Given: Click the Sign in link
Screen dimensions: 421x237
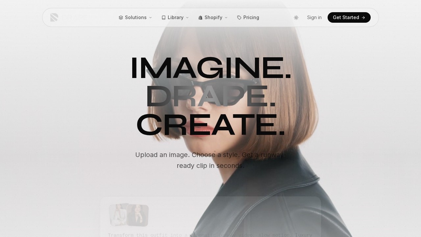Looking at the screenshot, I should click(314, 17).
